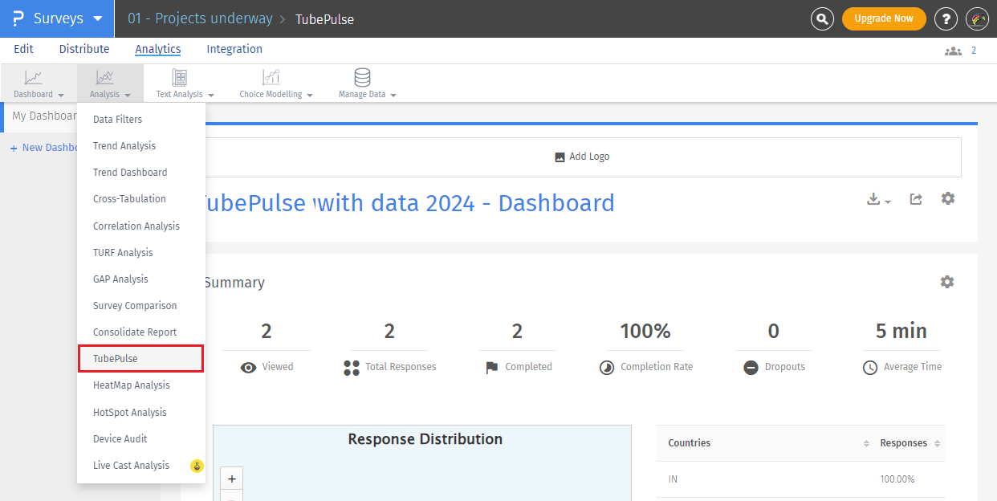This screenshot has height=501, width=997.
Task: Open dashboard settings gear icon
Action: (x=948, y=198)
